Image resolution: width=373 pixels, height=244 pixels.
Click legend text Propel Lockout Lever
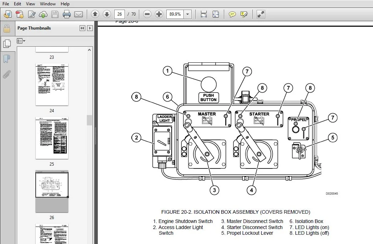click(x=250, y=233)
